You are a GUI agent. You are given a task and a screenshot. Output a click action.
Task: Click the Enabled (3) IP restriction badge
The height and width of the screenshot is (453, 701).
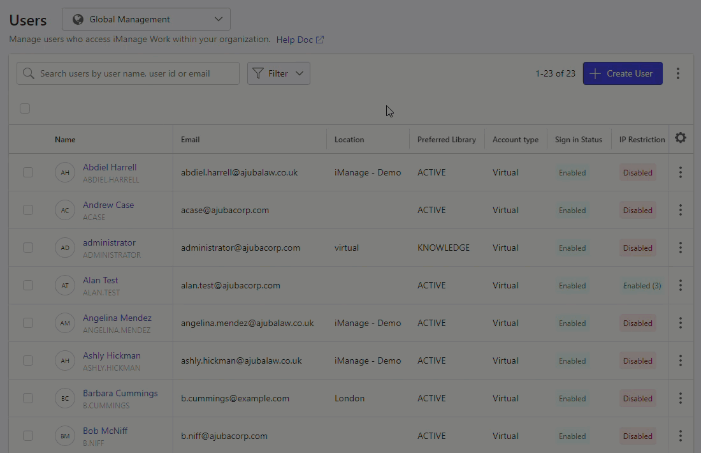[x=642, y=286]
